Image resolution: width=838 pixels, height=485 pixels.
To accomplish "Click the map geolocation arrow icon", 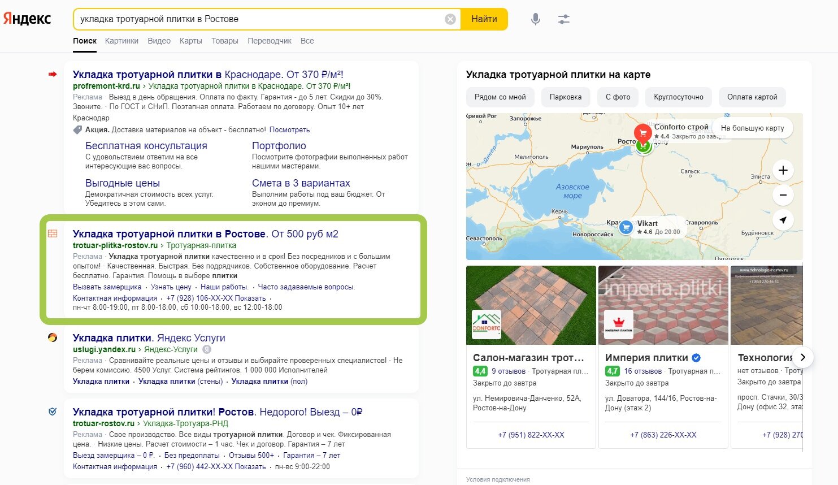I will [x=783, y=220].
